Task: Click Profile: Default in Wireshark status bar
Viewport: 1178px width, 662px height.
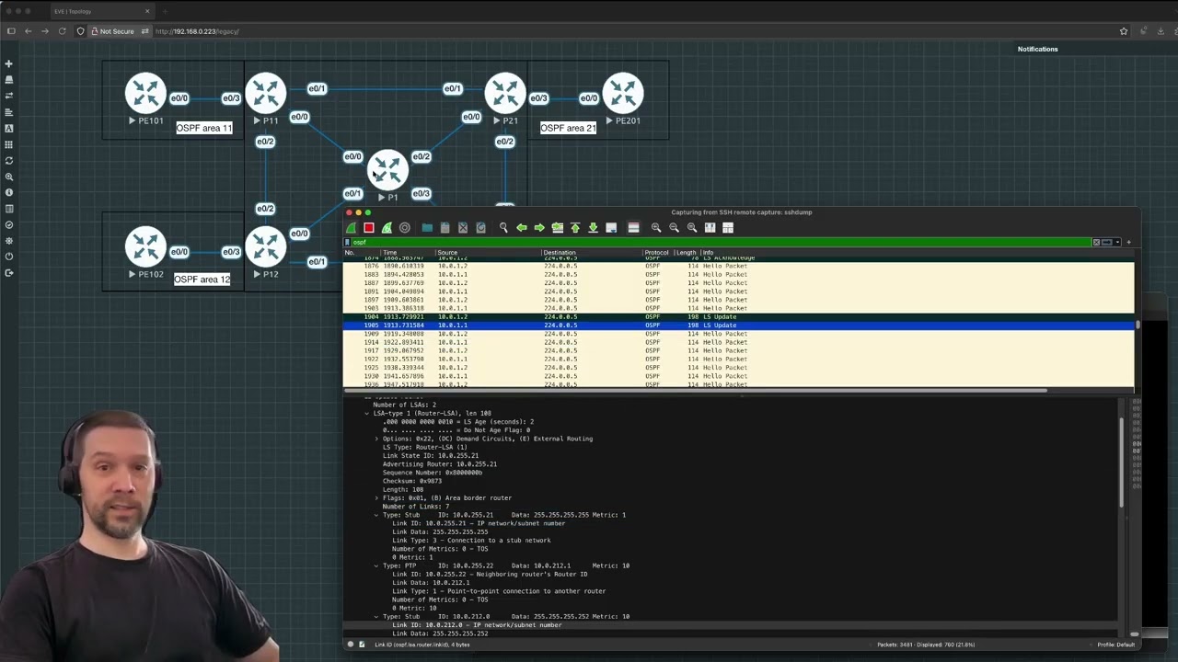Action: click(x=1115, y=645)
